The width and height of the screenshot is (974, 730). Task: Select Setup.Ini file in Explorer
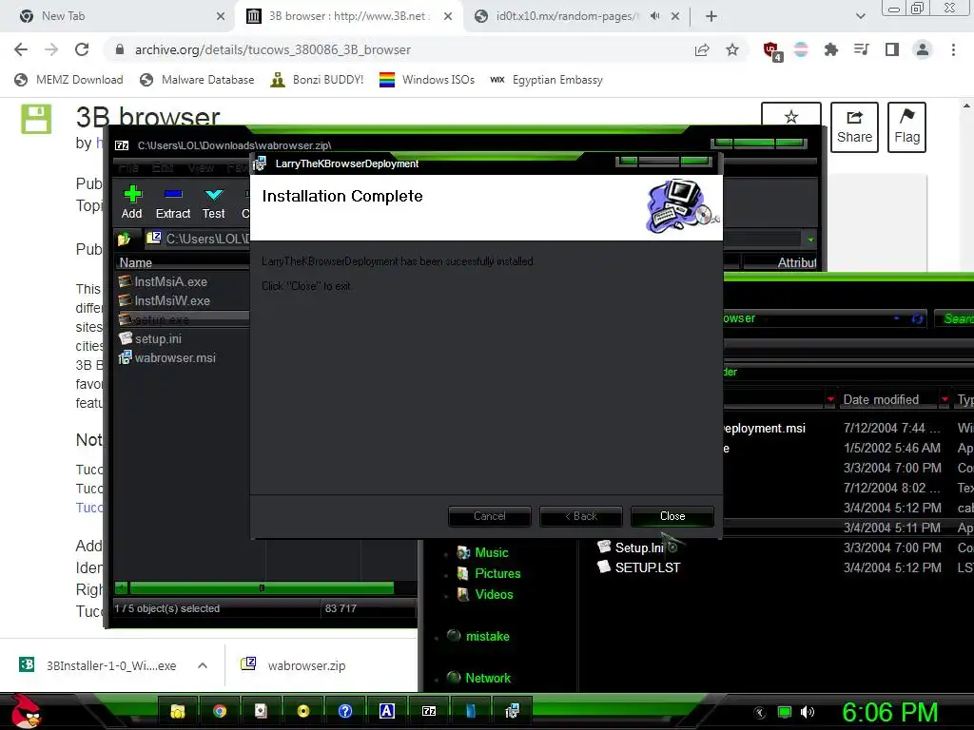(632, 547)
